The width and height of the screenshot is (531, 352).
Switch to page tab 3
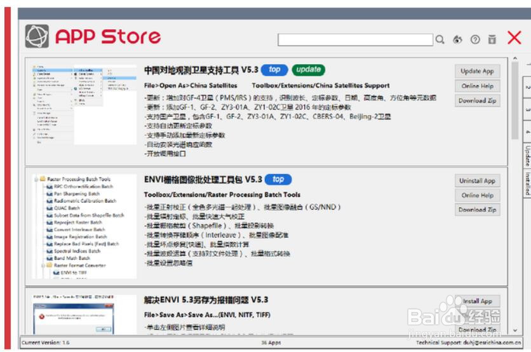[x=527, y=109]
